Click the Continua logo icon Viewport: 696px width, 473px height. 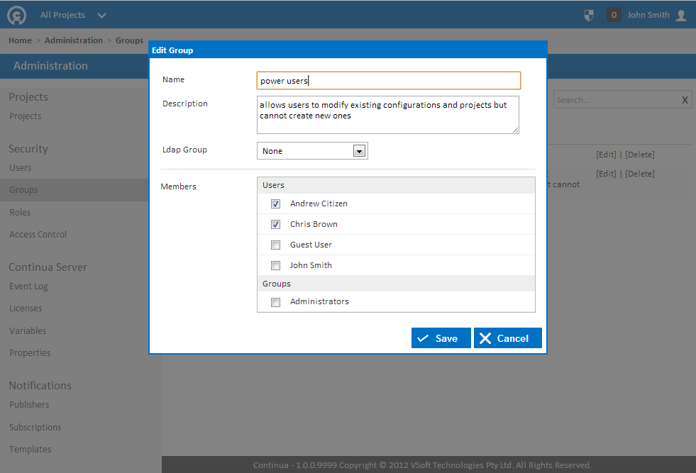[x=17, y=15]
